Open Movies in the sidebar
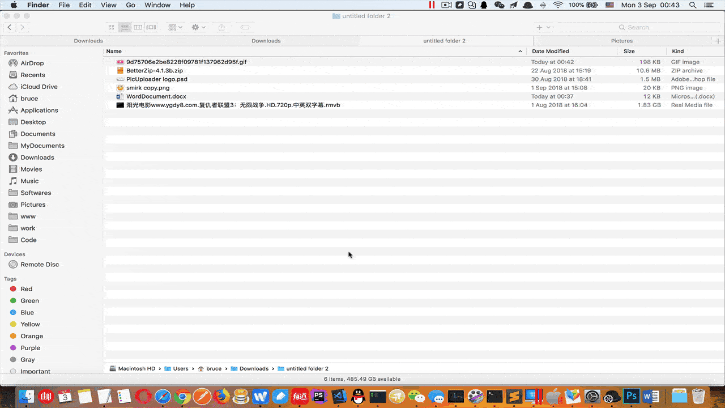Image resolution: width=725 pixels, height=408 pixels. (31, 169)
